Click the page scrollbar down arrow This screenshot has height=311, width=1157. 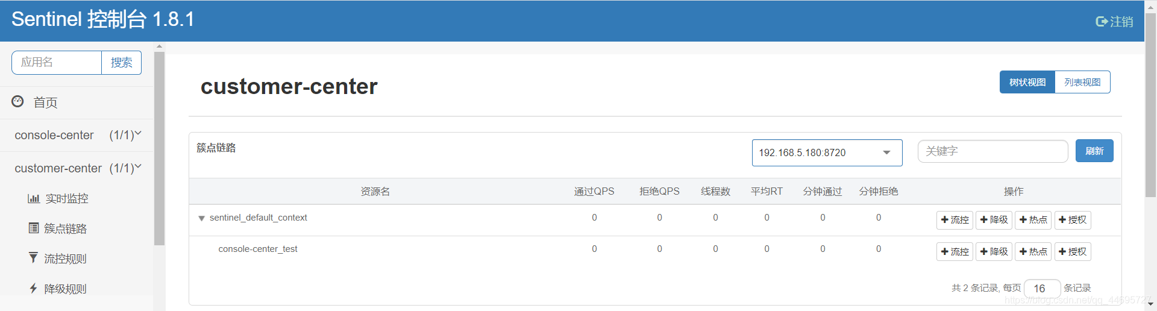(x=1150, y=304)
